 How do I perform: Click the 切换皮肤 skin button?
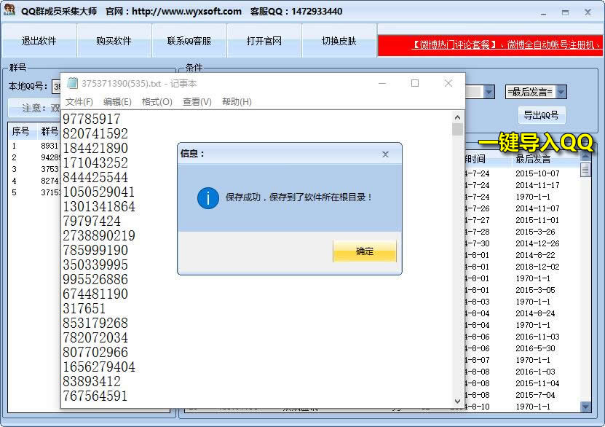tap(339, 41)
